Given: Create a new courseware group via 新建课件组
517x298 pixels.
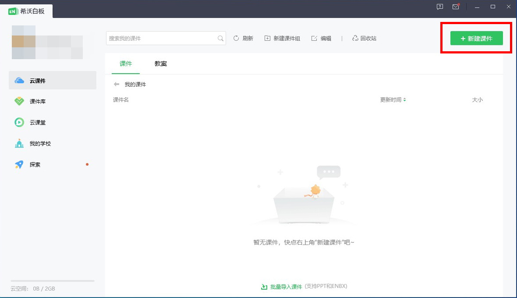Looking at the screenshot, I should (282, 38).
